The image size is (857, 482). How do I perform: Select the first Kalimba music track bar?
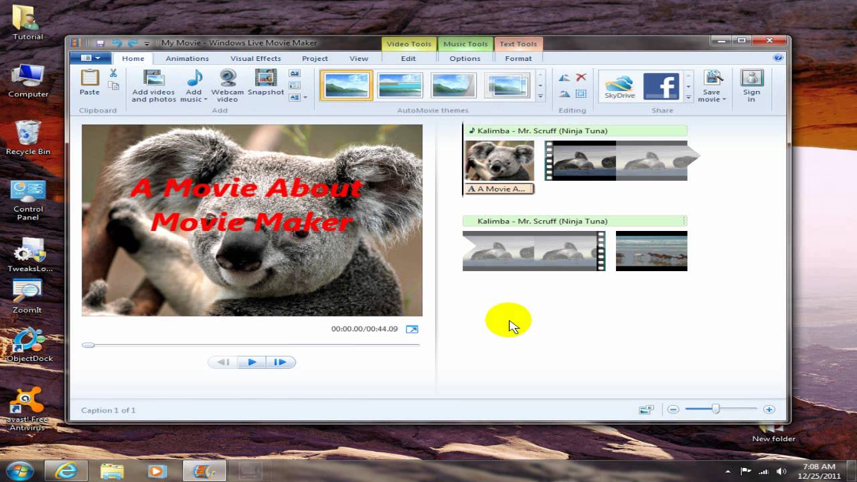[576, 131]
